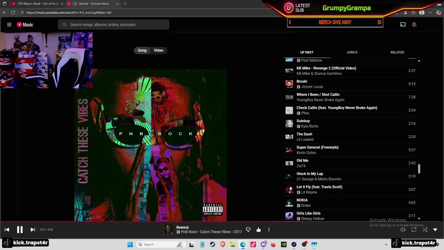Open the UP NEXT tab
The height and width of the screenshot is (250, 444).
[x=307, y=52]
